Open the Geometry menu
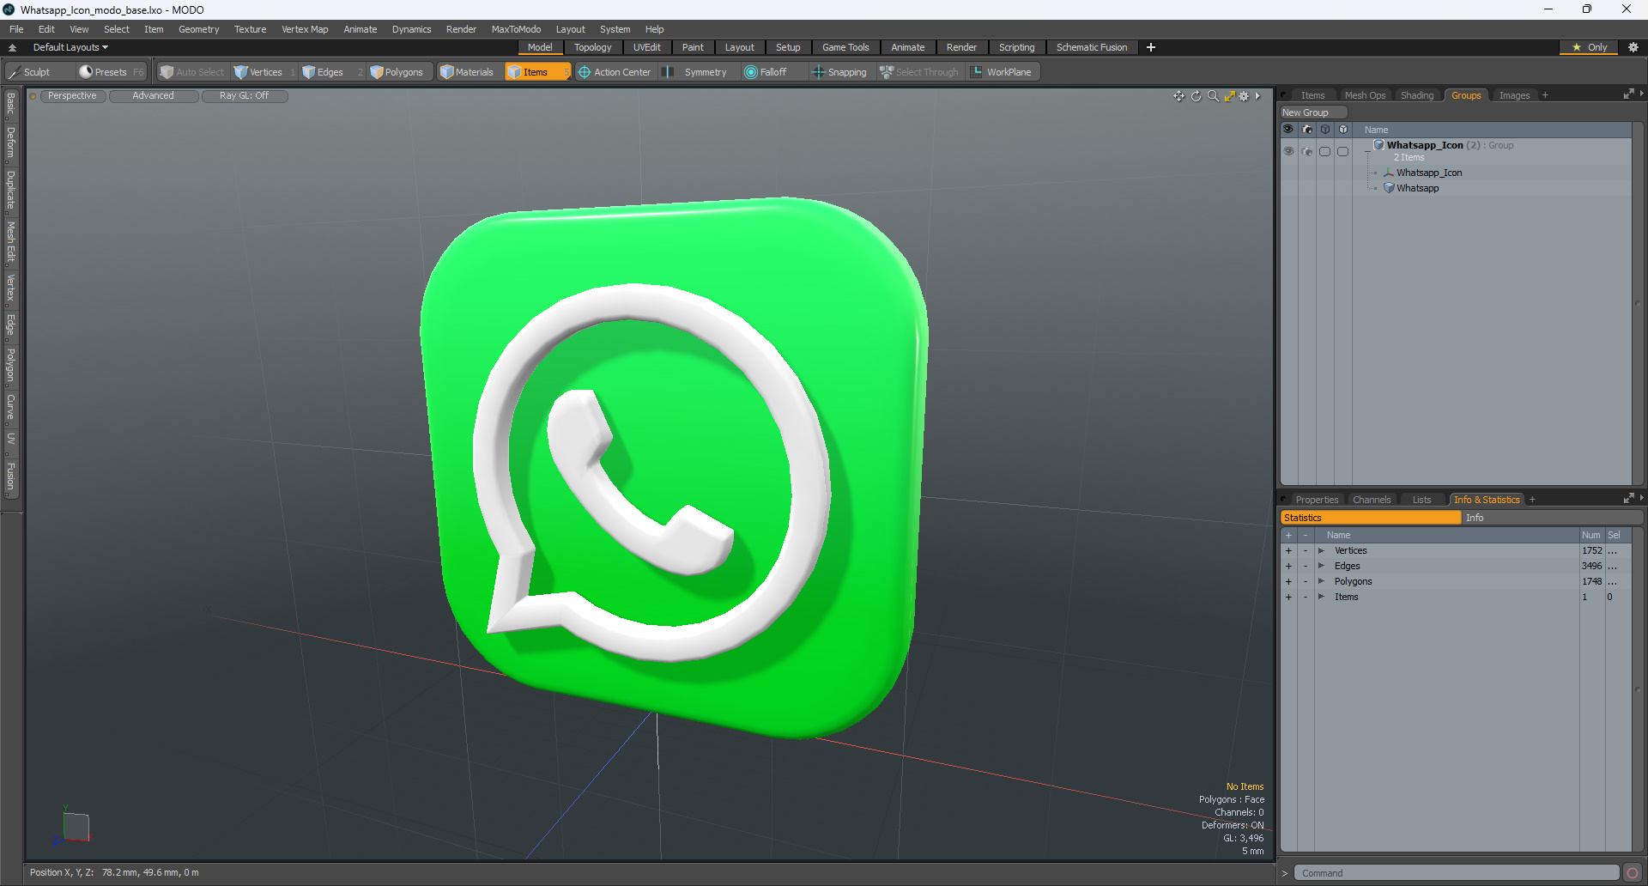The image size is (1648, 886). (198, 29)
